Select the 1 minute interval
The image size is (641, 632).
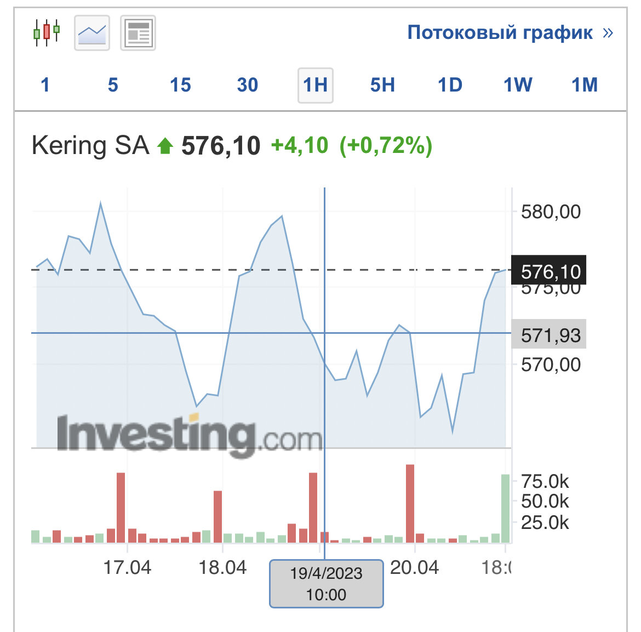(45, 85)
